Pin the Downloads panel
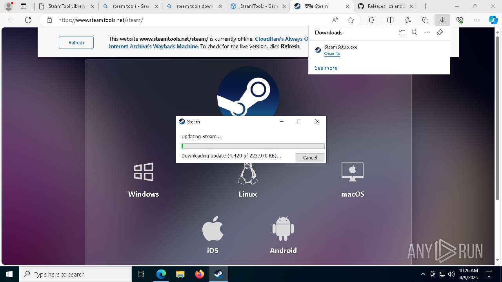The image size is (502, 282). tap(440, 33)
